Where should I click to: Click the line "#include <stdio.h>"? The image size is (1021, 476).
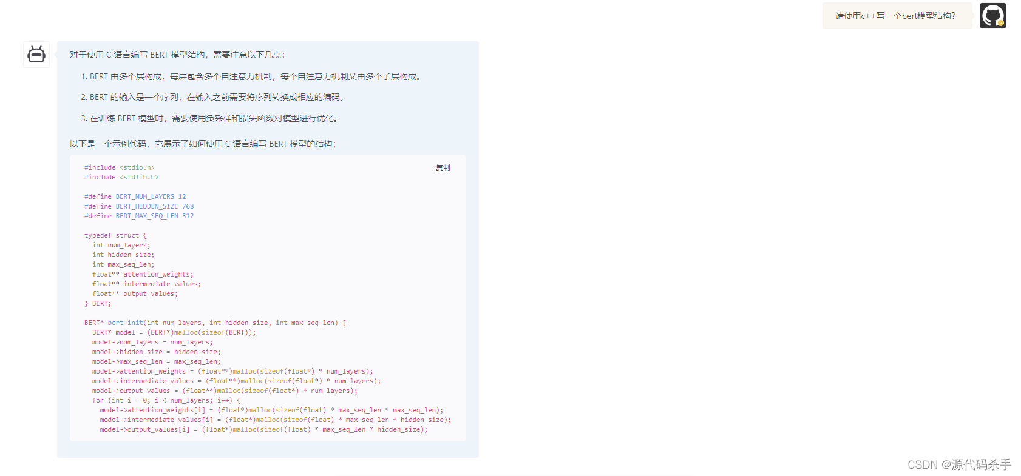(120, 167)
